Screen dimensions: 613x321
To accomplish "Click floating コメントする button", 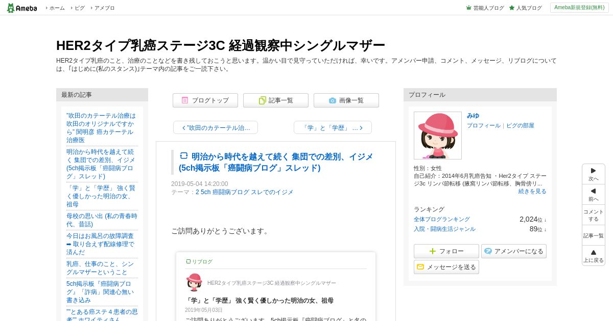I will click(x=594, y=215).
